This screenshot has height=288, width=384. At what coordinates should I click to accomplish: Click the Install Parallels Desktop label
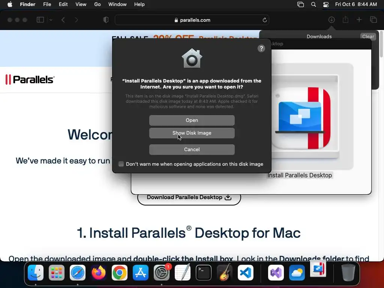pyautogui.click(x=300, y=175)
